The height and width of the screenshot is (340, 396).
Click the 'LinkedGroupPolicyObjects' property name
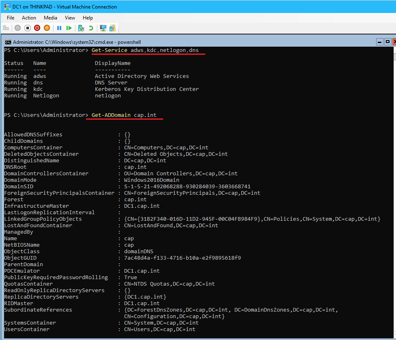click(x=43, y=219)
